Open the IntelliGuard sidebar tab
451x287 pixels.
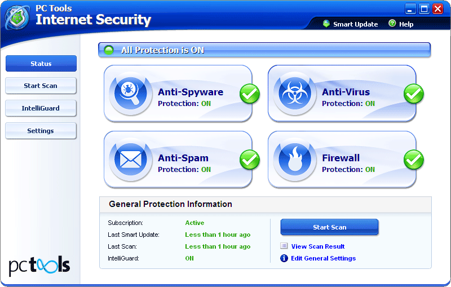coord(41,108)
